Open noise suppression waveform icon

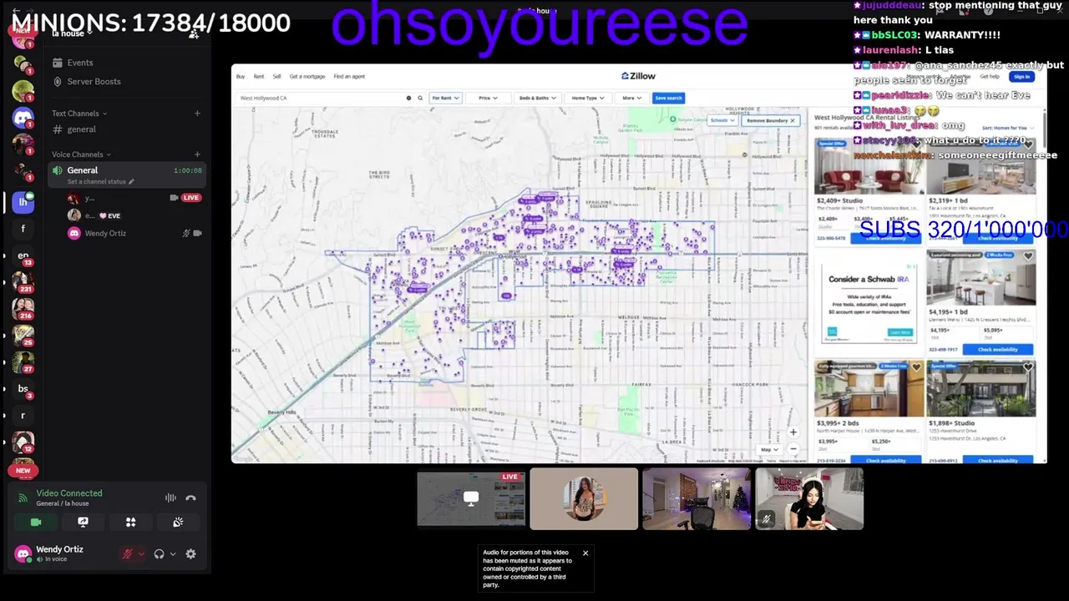click(170, 497)
